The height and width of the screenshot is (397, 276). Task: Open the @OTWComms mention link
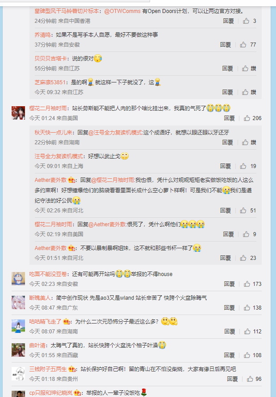pyautogui.click(x=122, y=11)
